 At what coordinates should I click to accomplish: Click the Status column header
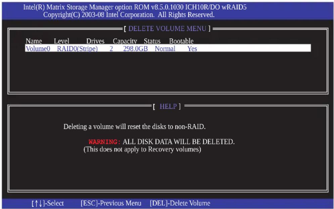tap(152, 41)
